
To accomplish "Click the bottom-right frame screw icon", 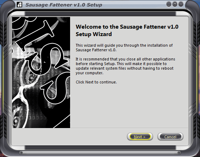I will coord(179,152).
